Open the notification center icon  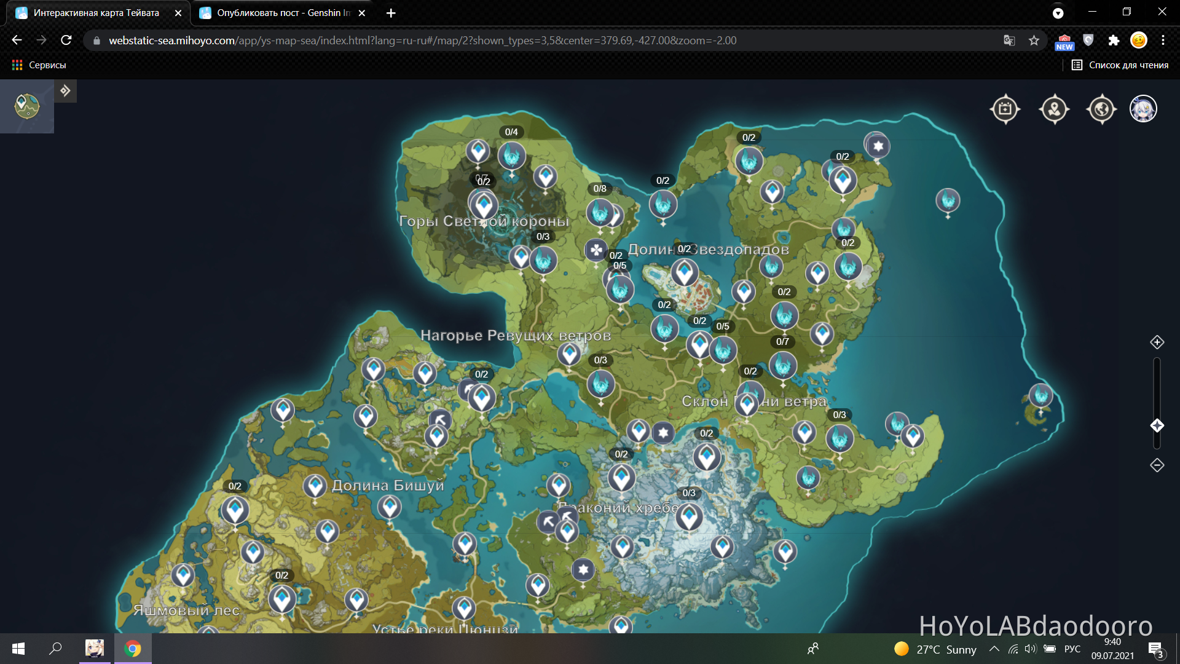1155,649
